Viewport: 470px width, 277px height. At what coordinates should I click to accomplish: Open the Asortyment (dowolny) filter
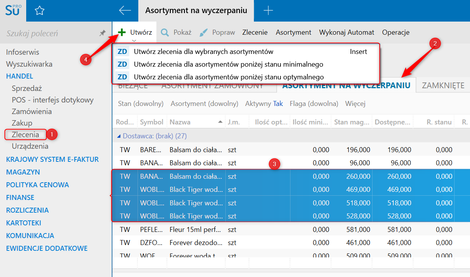(205, 104)
